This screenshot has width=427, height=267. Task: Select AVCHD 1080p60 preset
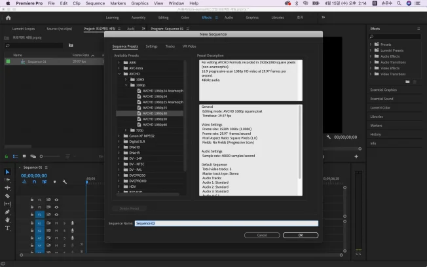(155, 124)
